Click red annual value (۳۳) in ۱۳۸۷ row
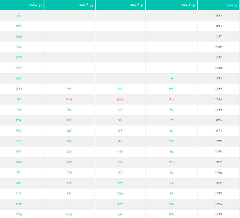240x218 pixels. tap(19, 89)
